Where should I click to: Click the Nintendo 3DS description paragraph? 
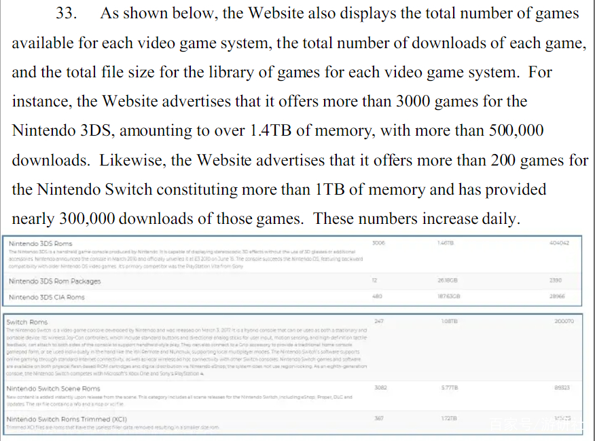point(186,259)
